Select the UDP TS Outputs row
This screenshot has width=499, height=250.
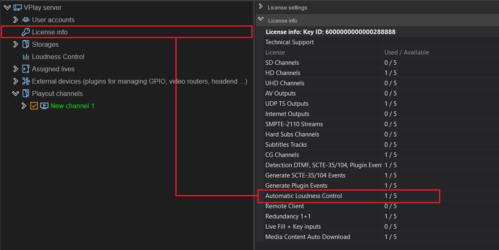[381, 104]
